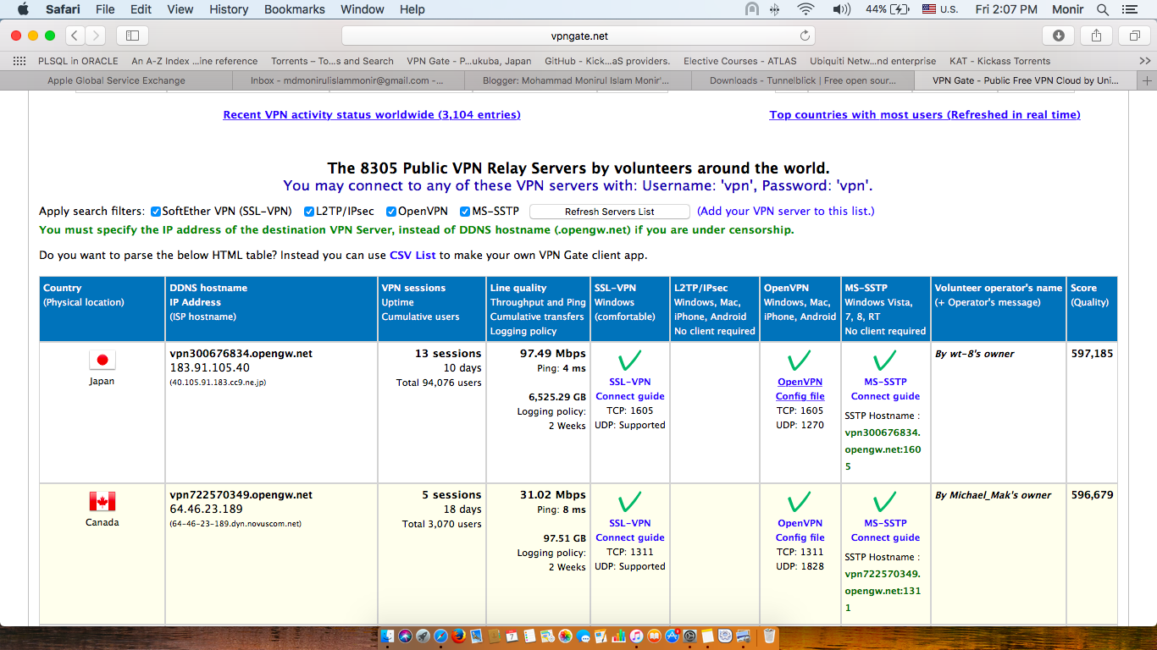Open Bluetooth status menu
1157x650 pixels.
pyautogui.click(x=775, y=9)
